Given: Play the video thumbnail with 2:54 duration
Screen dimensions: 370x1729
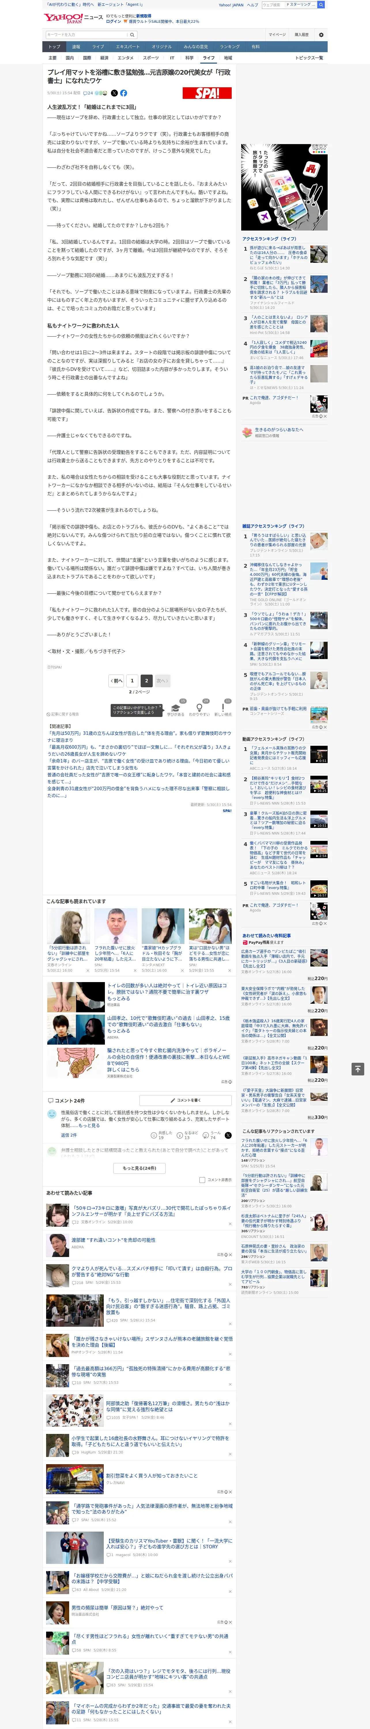Looking at the screenshot, I should point(318,850).
